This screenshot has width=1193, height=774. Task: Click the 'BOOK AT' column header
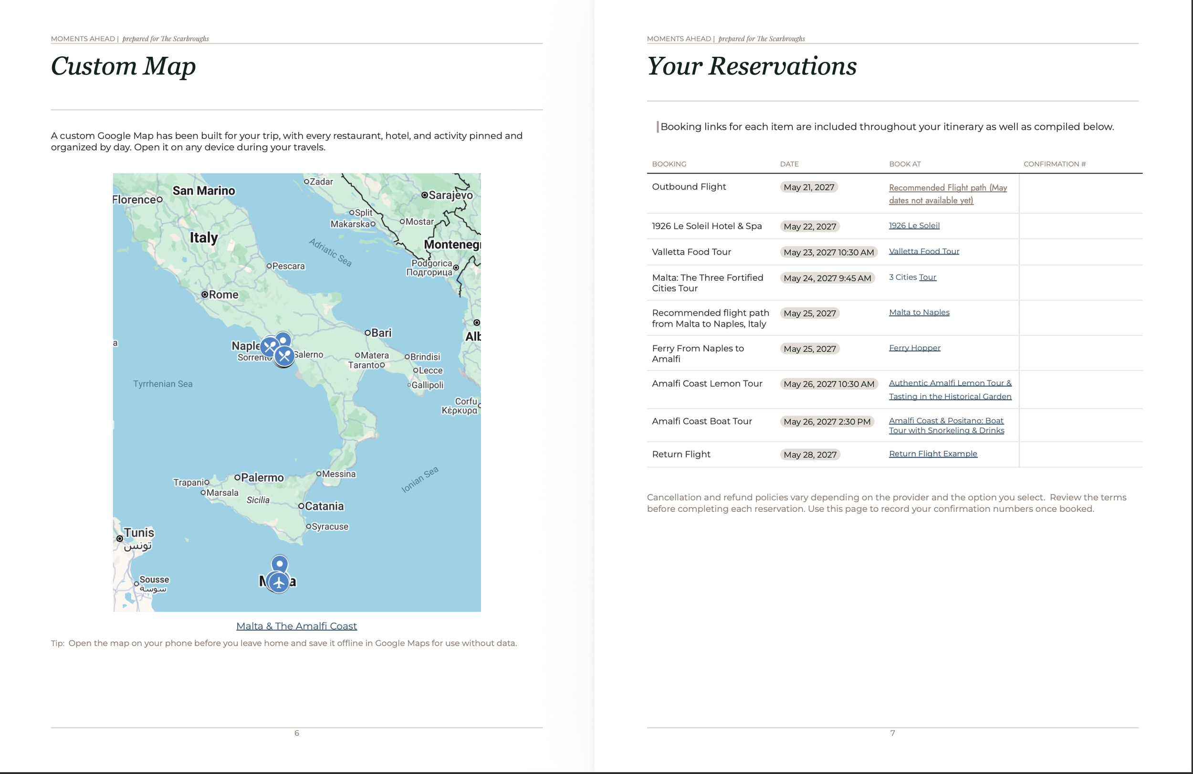click(905, 164)
